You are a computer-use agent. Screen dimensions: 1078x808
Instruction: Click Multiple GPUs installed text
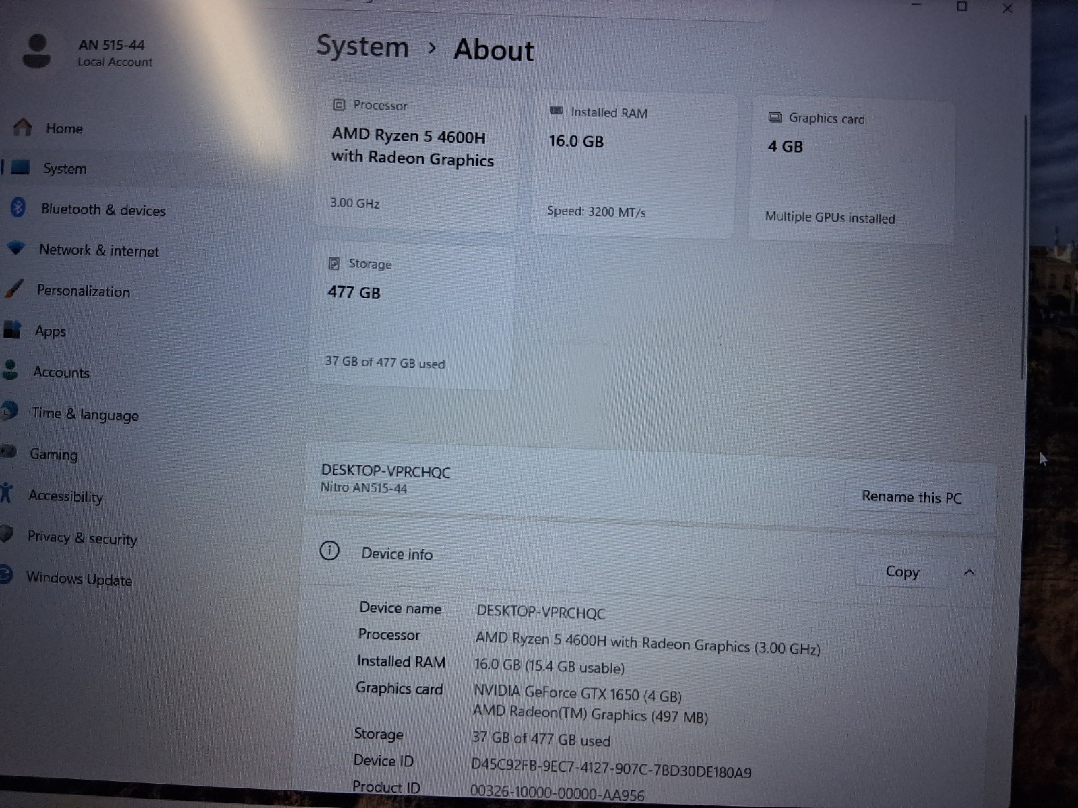pos(830,217)
